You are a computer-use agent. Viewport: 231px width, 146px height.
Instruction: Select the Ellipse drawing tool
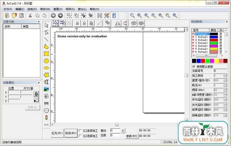click(46, 68)
